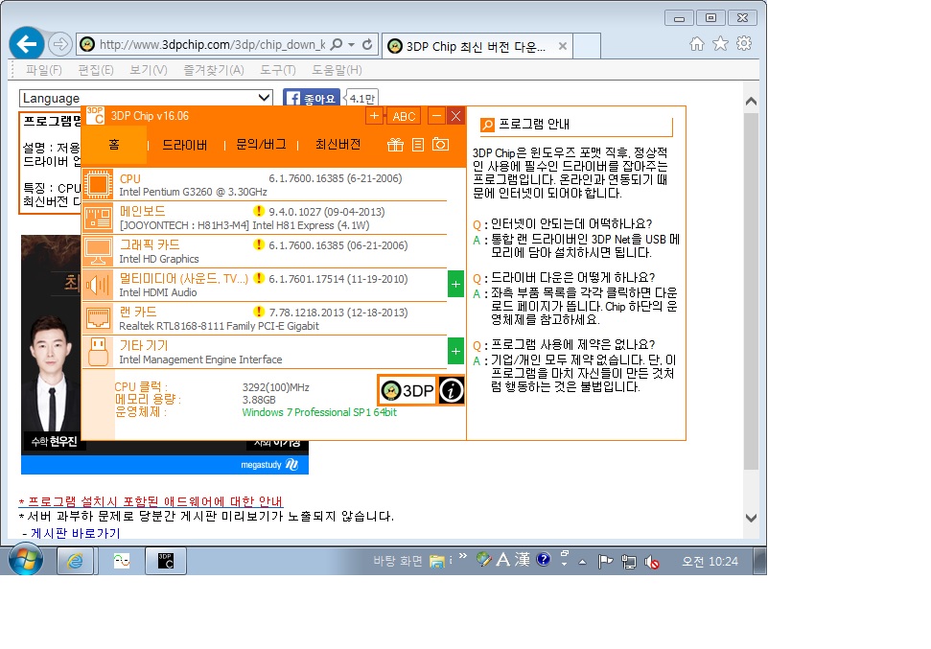
Task: Click the 메인보드 motherboard icon
Action: click(x=98, y=218)
